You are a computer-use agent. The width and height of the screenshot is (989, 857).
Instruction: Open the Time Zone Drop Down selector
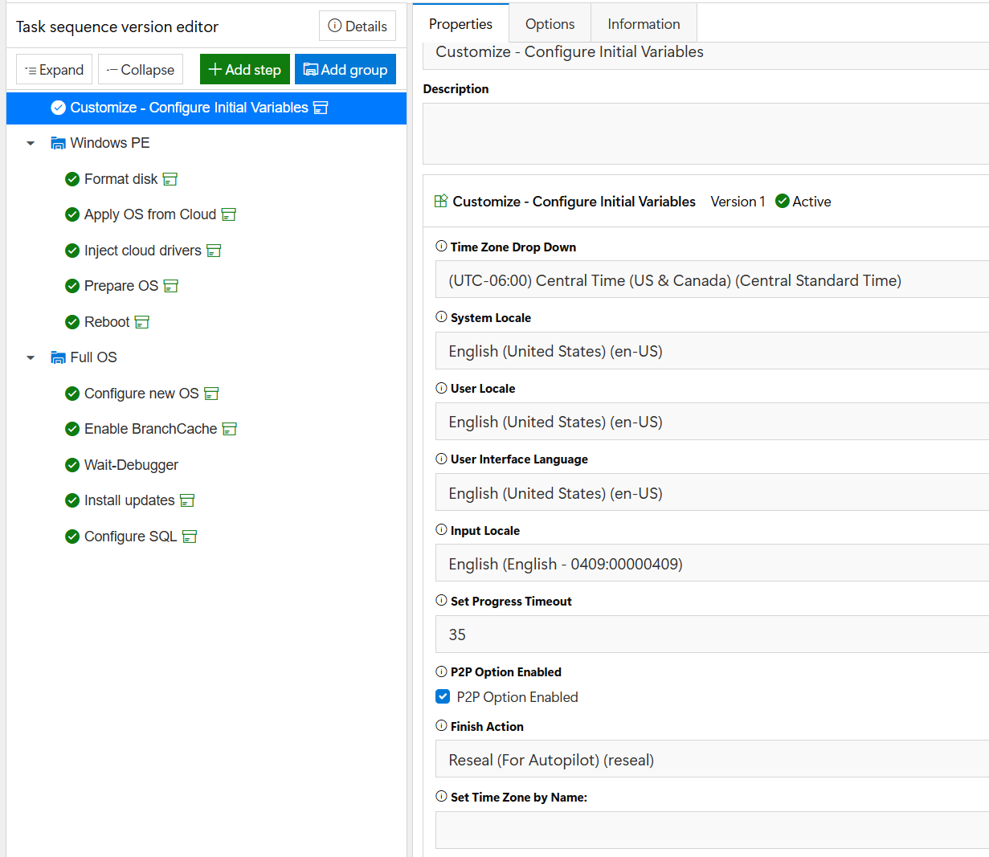pyautogui.click(x=711, y=280)
